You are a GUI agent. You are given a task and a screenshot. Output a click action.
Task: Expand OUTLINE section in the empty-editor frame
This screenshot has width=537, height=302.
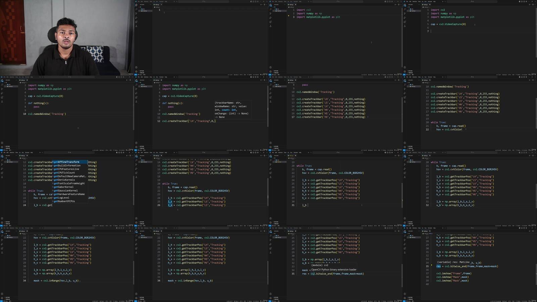(x=142, y=71)
